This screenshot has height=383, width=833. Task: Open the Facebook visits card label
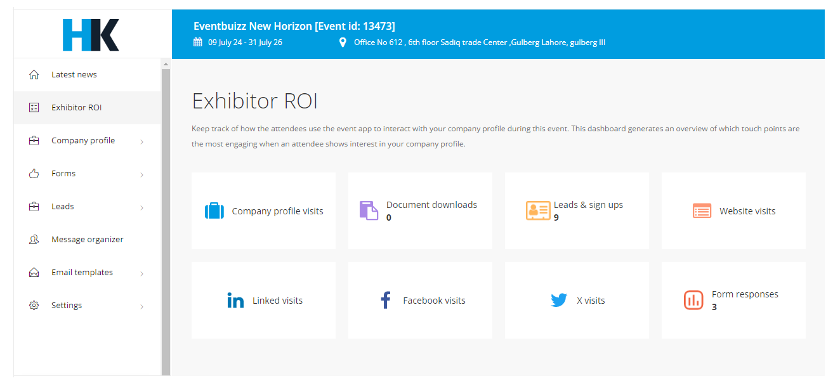click(x=434, y=301)
